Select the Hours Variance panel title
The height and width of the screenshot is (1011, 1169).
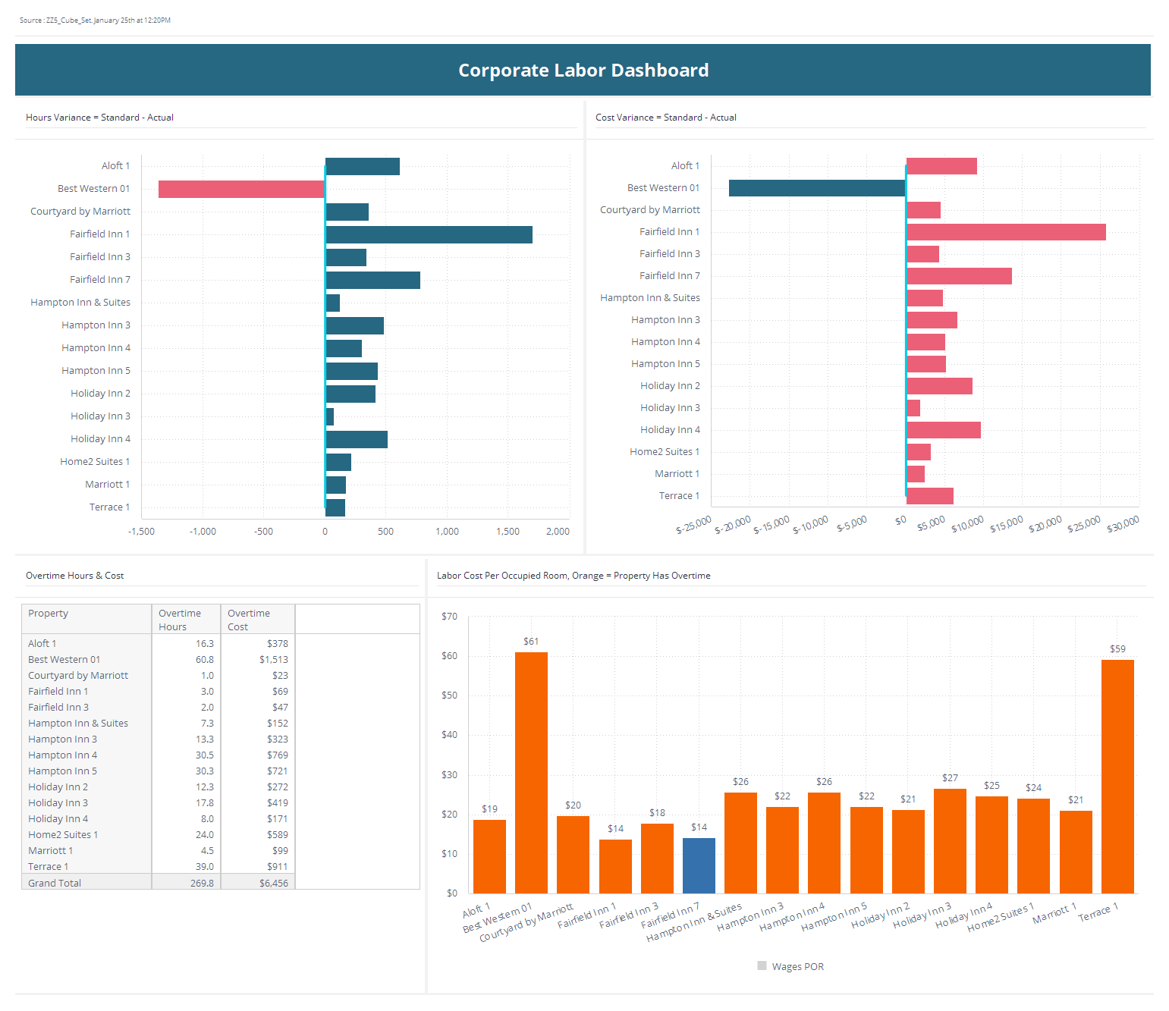(99, 118)
